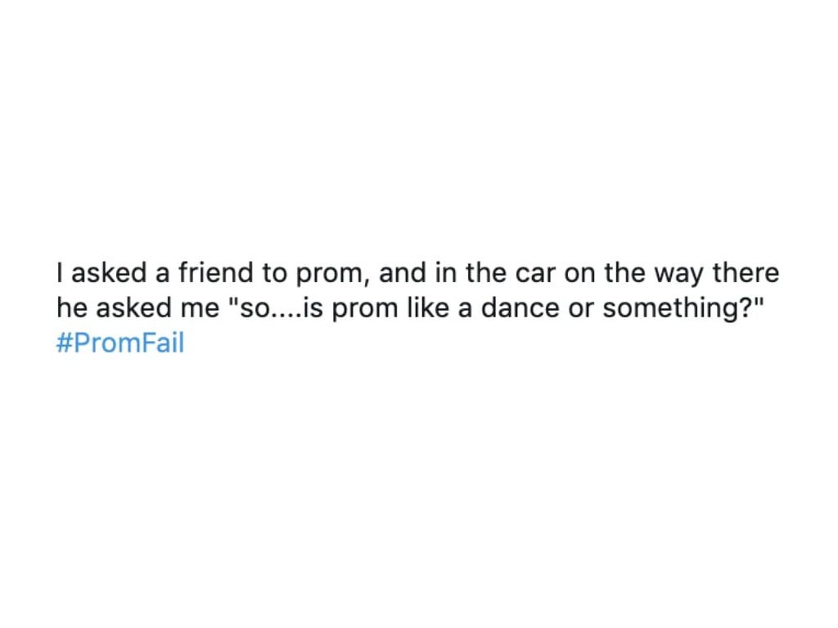Click the word "on" in first line
This screenshot has height=628, width=838.
point(580,273)
